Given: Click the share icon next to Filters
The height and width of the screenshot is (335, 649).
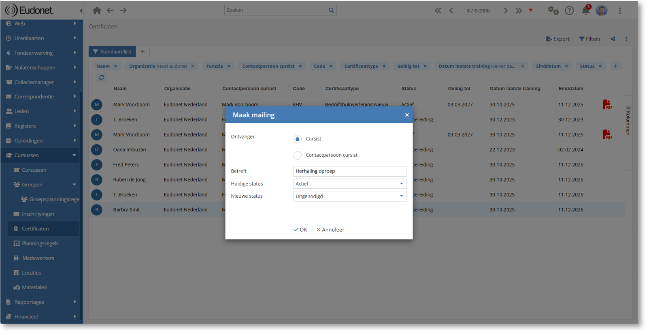Looking at the screenshot, I should (613, 39).
